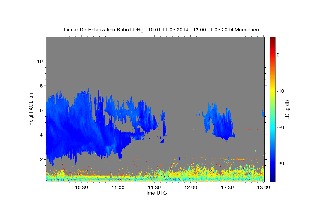Viewport: 327px width, 218px height.
Task: Click the 'Height AGL km' axis label
Action: pyautogui.click(x=31, y=109)
